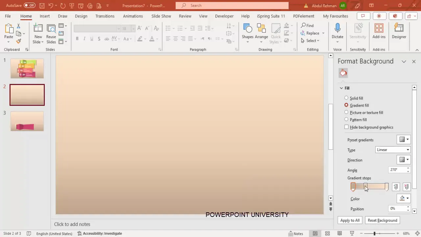The image size is (421, 237).
Task: Close the Format Background pane
Action: tap(414, 62)
